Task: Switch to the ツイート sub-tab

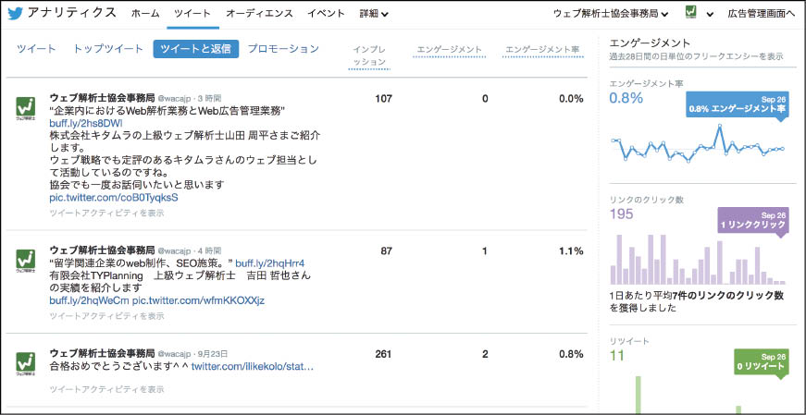Action: pos(36,49)
